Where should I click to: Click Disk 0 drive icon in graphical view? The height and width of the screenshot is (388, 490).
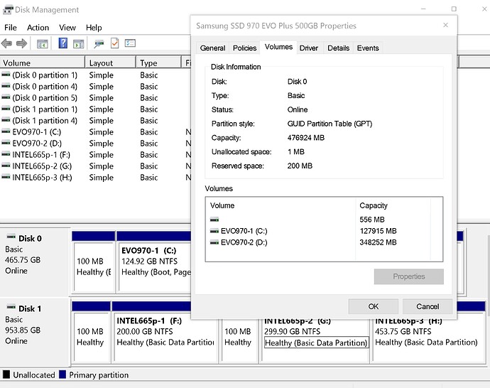[11, 237]
